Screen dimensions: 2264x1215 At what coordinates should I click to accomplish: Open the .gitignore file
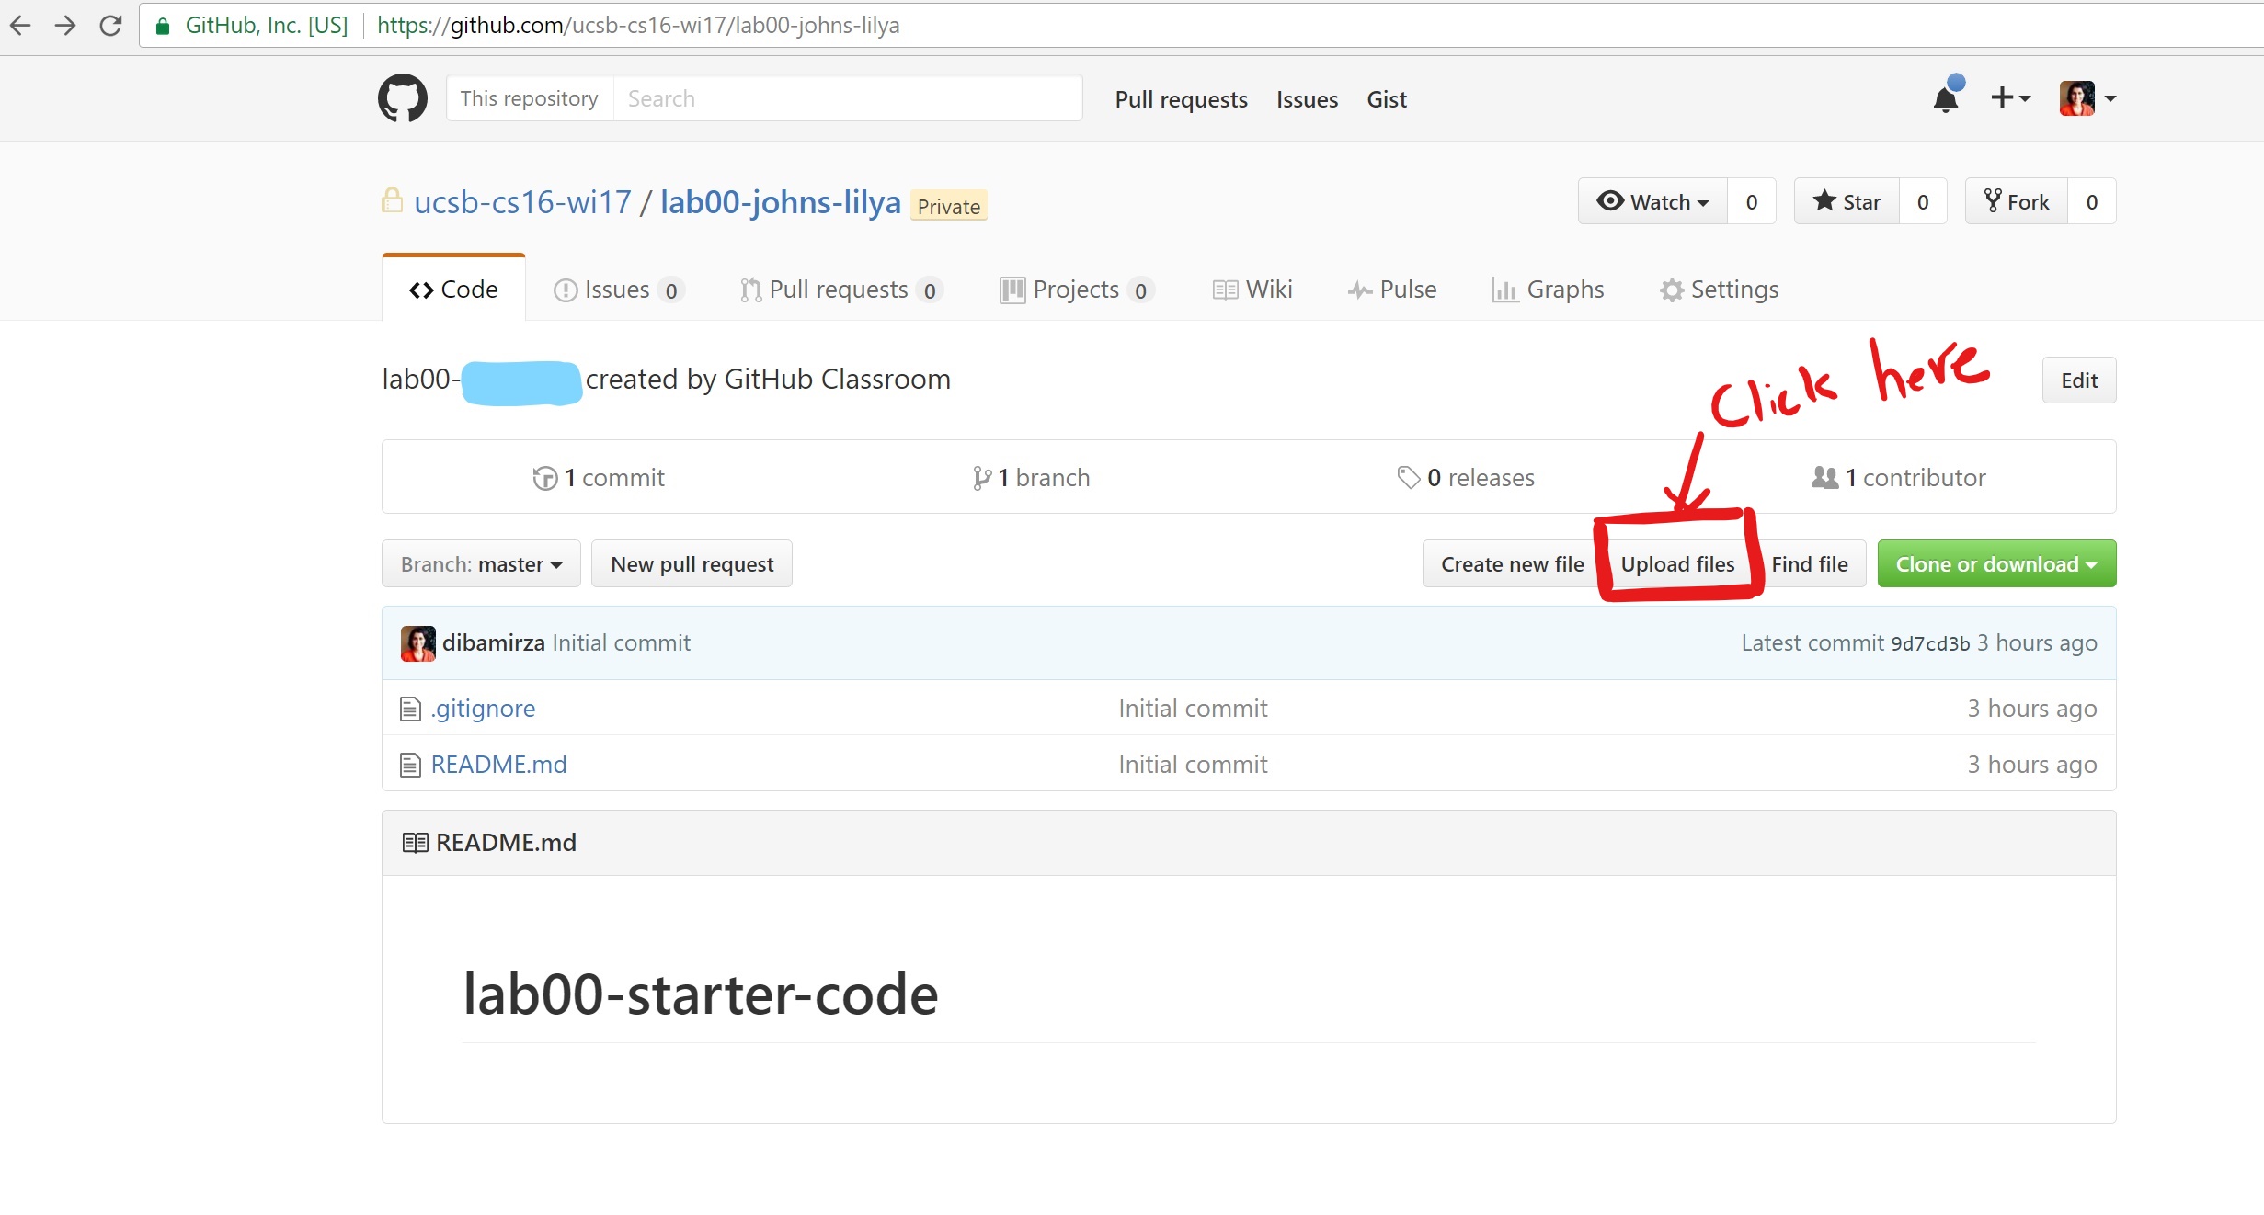[484, 709]
